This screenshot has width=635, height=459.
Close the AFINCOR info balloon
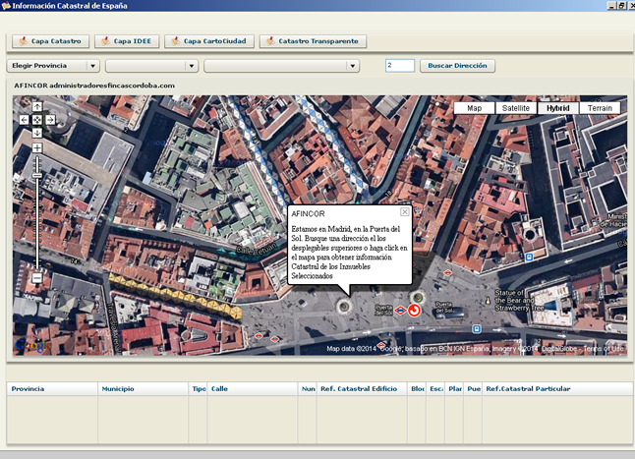pyautogui.click(x=404, y=212)
